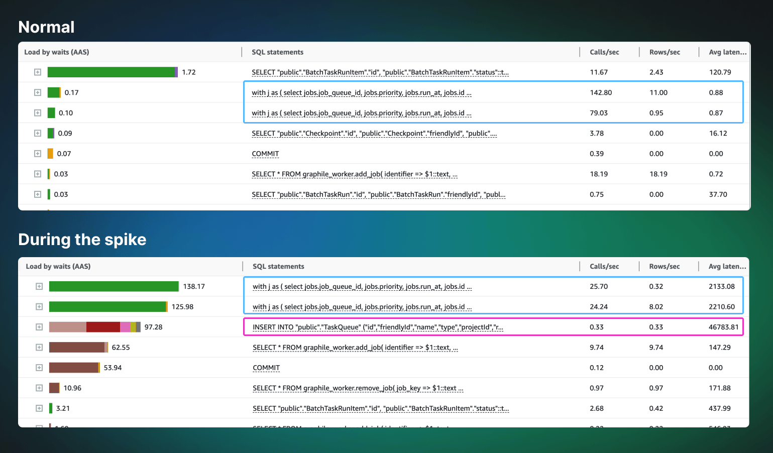This screenshot has height=453, width=773.
Task: Click the 120.79 latency value
Action: (720, 72)
